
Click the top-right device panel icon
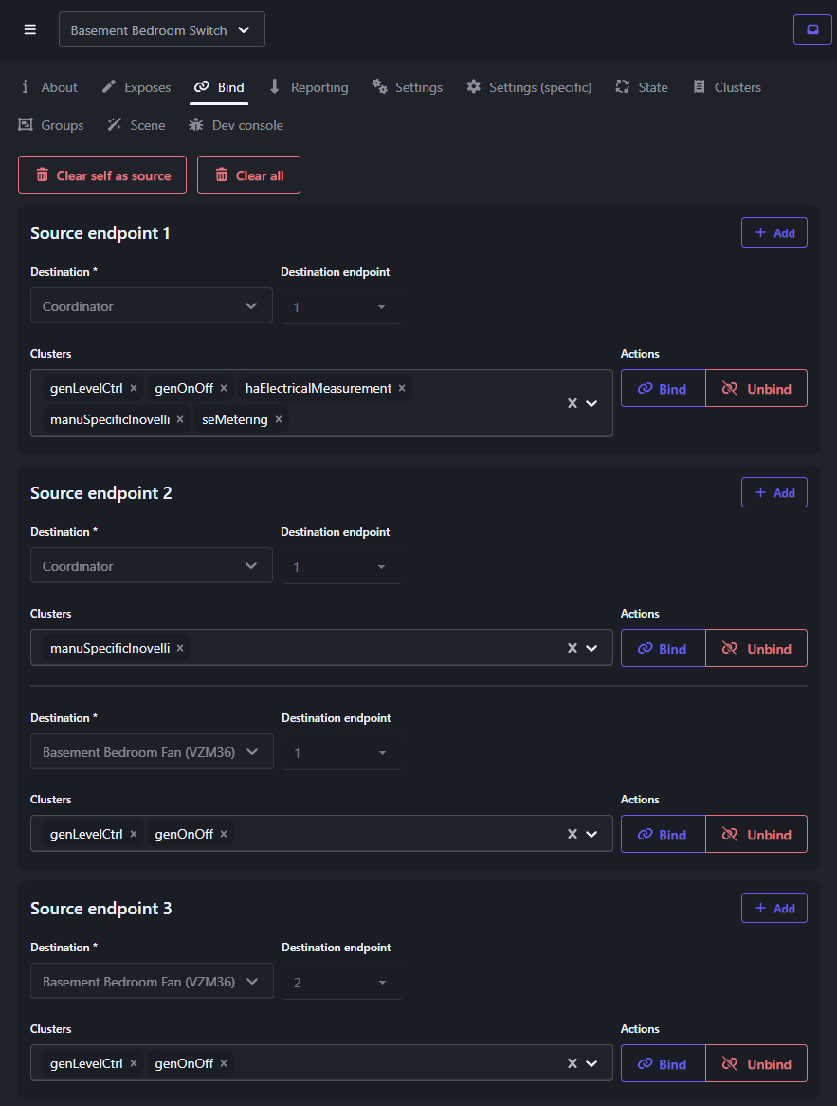(x=811, y=29)
